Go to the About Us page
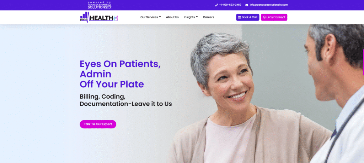The height and width of the screenshot is (163, 364). (x=172, y=17)
